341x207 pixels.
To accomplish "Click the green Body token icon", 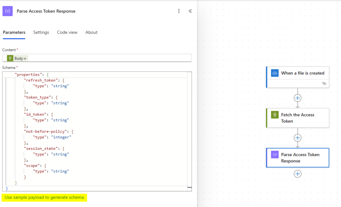I will pyautogui.click(x=10, y=58).
